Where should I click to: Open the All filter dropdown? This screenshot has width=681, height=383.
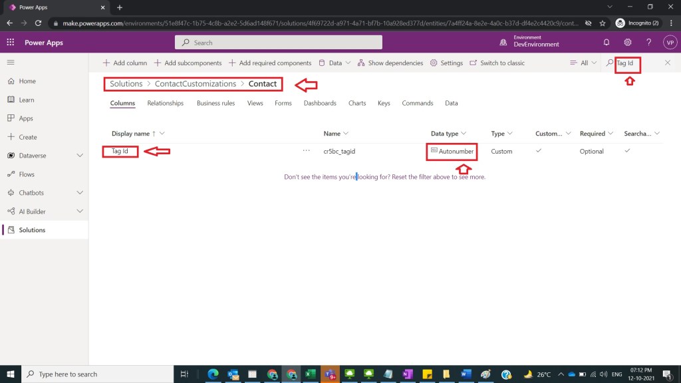tap(584, 63)
